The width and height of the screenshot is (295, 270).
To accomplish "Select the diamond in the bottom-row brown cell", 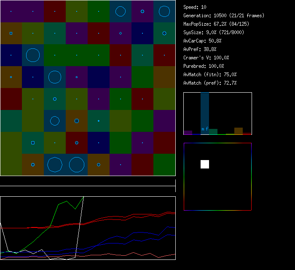I will click(99, 165).
